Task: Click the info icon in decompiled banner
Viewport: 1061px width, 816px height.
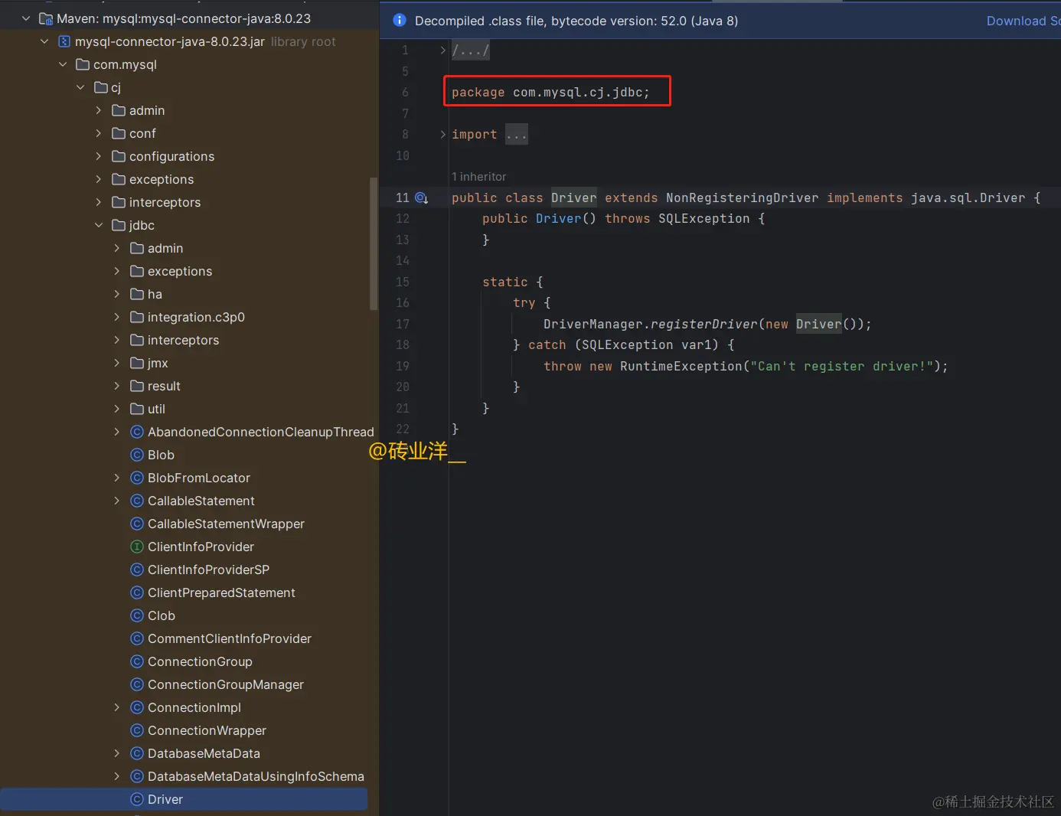Action: pyautogui.click(x=399, y=21)
